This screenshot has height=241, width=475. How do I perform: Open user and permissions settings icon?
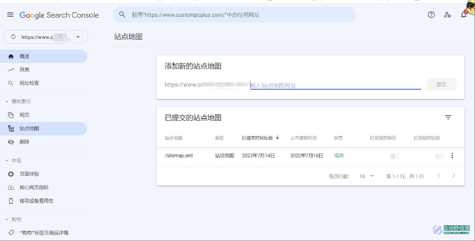(447, 15)
